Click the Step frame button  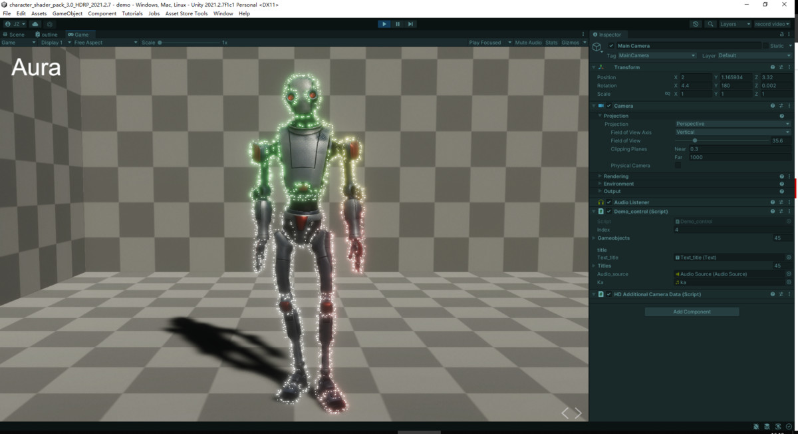coord(411,23)
